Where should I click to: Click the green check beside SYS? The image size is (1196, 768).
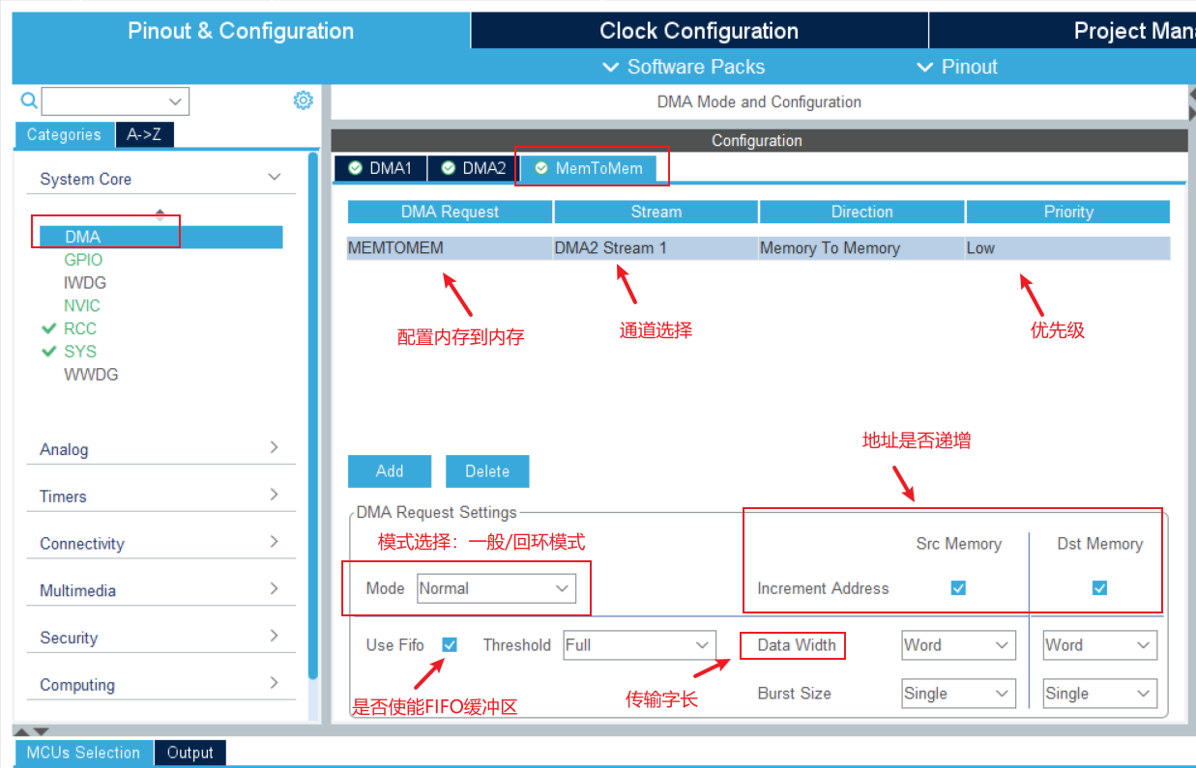pyautogui.click(x=49, y=352)
